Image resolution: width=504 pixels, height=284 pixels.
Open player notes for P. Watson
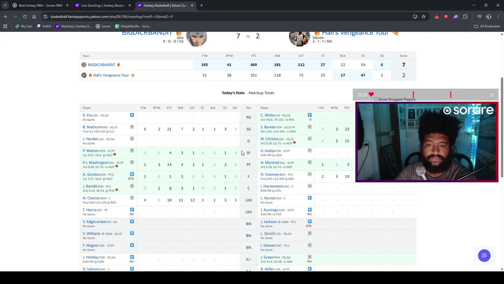pos(132,151)
